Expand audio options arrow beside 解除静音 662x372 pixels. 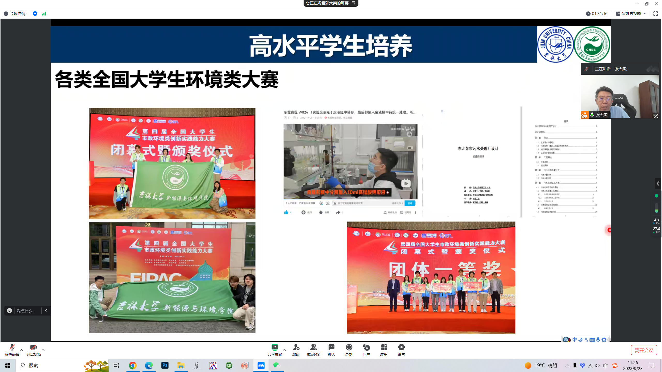[x=21, y=350]
